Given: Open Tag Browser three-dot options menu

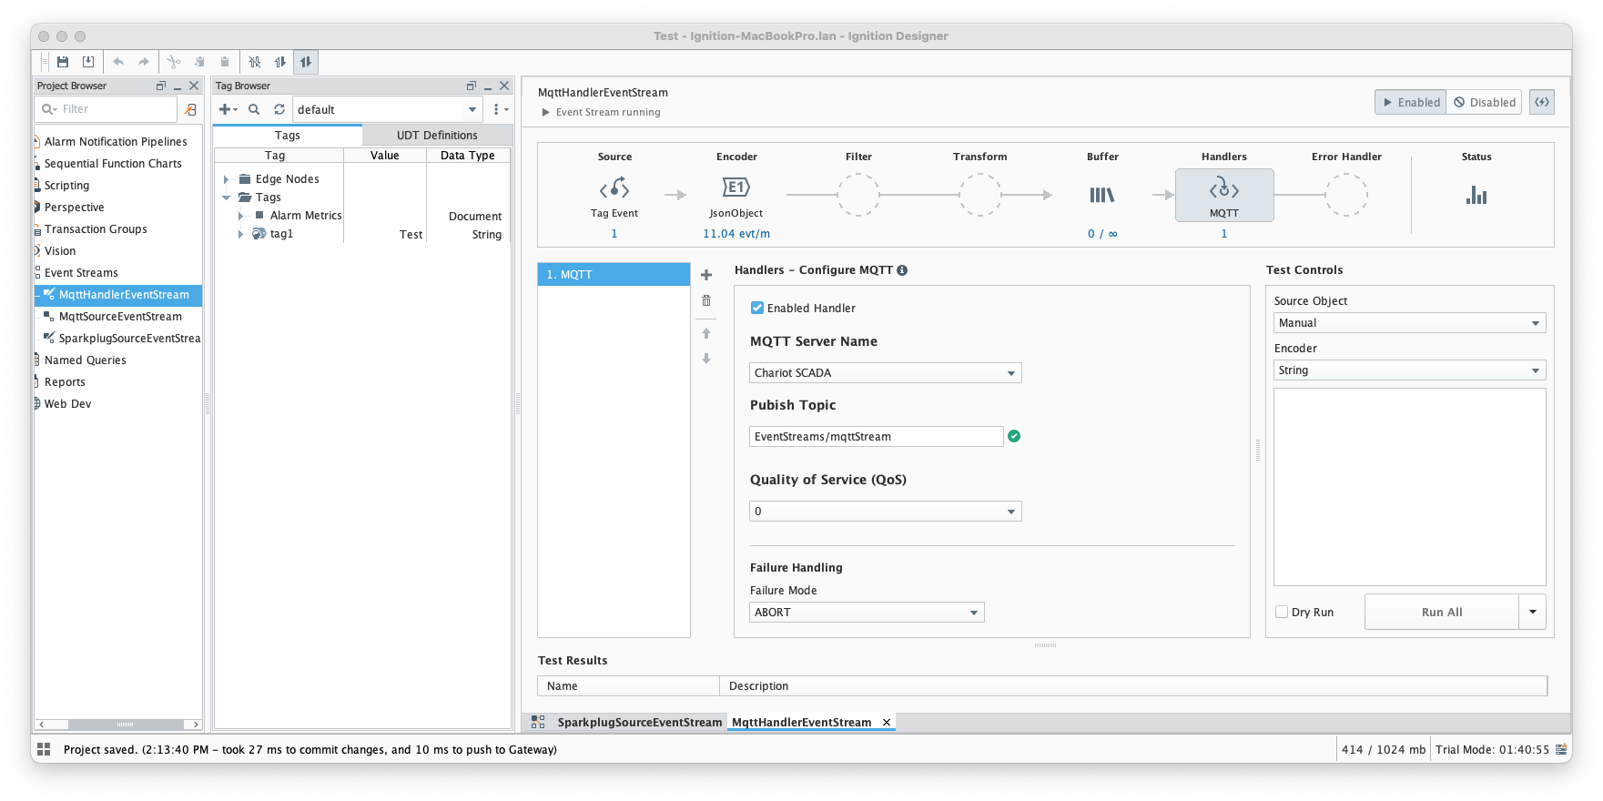Looking at the screenshot, I should click(499, 109).
